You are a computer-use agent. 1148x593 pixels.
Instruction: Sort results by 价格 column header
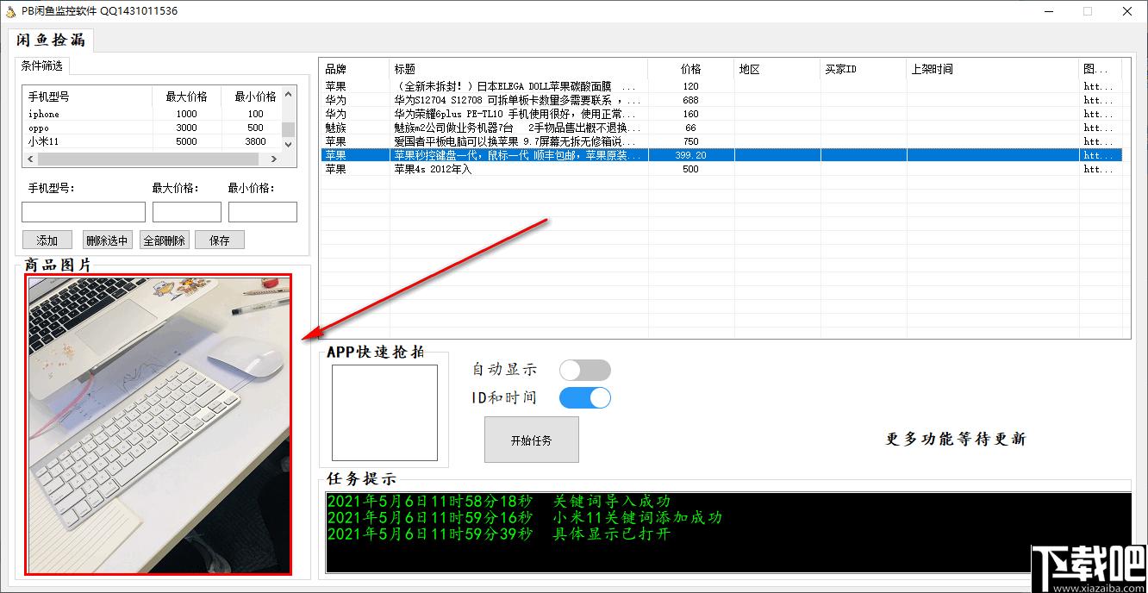[691, 69]
